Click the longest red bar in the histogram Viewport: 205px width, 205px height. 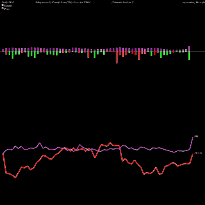coord(117,57)
